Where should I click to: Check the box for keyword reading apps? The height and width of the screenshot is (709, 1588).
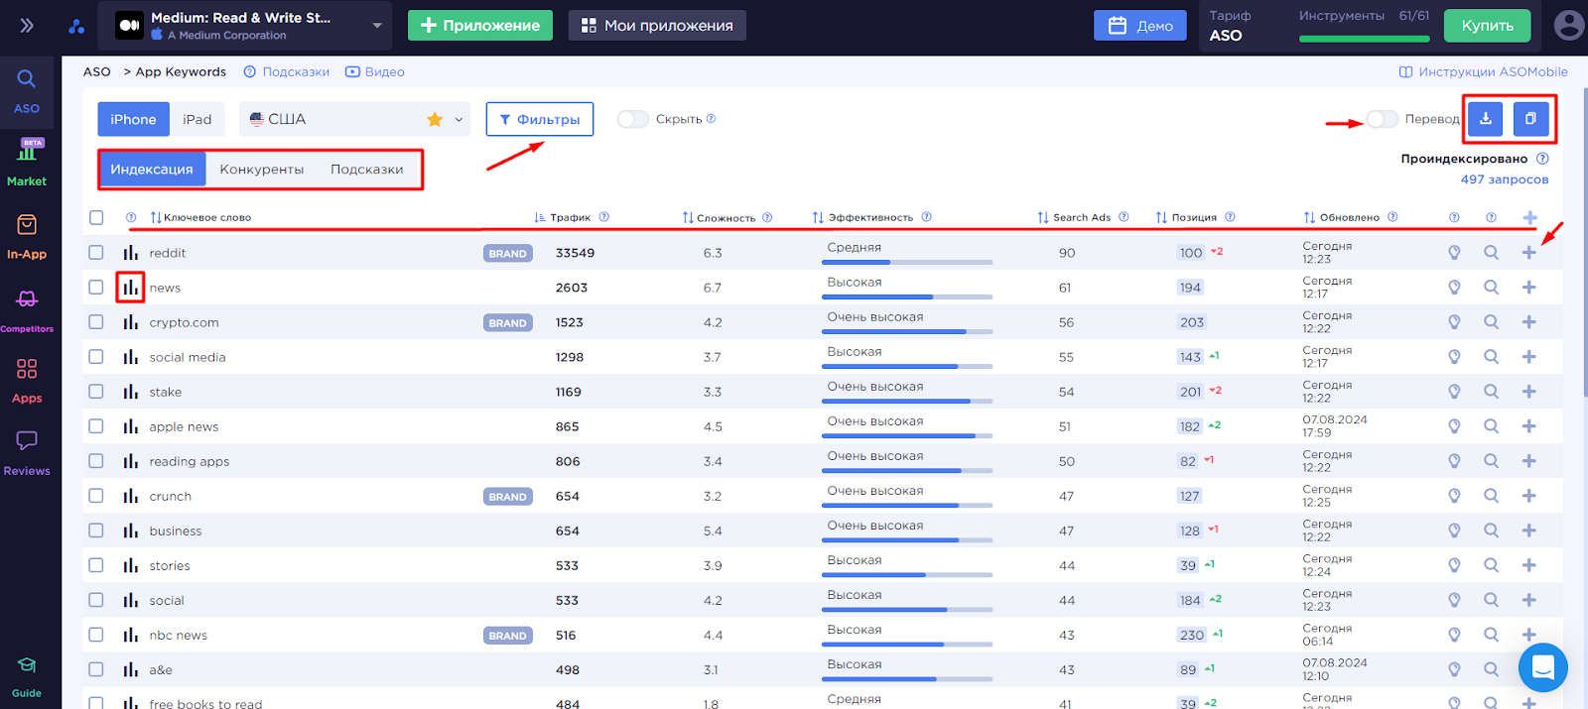(x=96, y=461)
